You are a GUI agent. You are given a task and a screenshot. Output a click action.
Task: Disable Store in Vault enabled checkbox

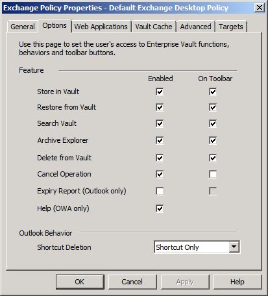coord(160,92)
